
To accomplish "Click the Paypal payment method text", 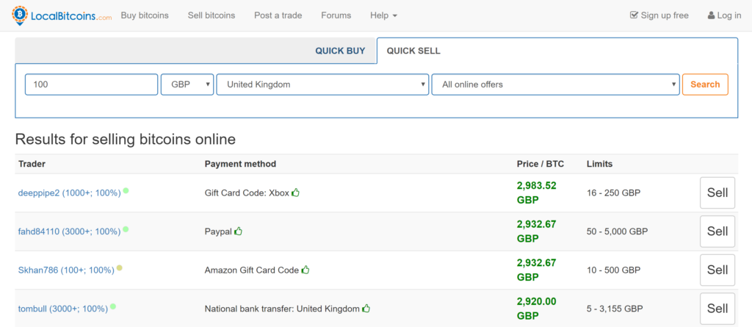I will [218, 231].
